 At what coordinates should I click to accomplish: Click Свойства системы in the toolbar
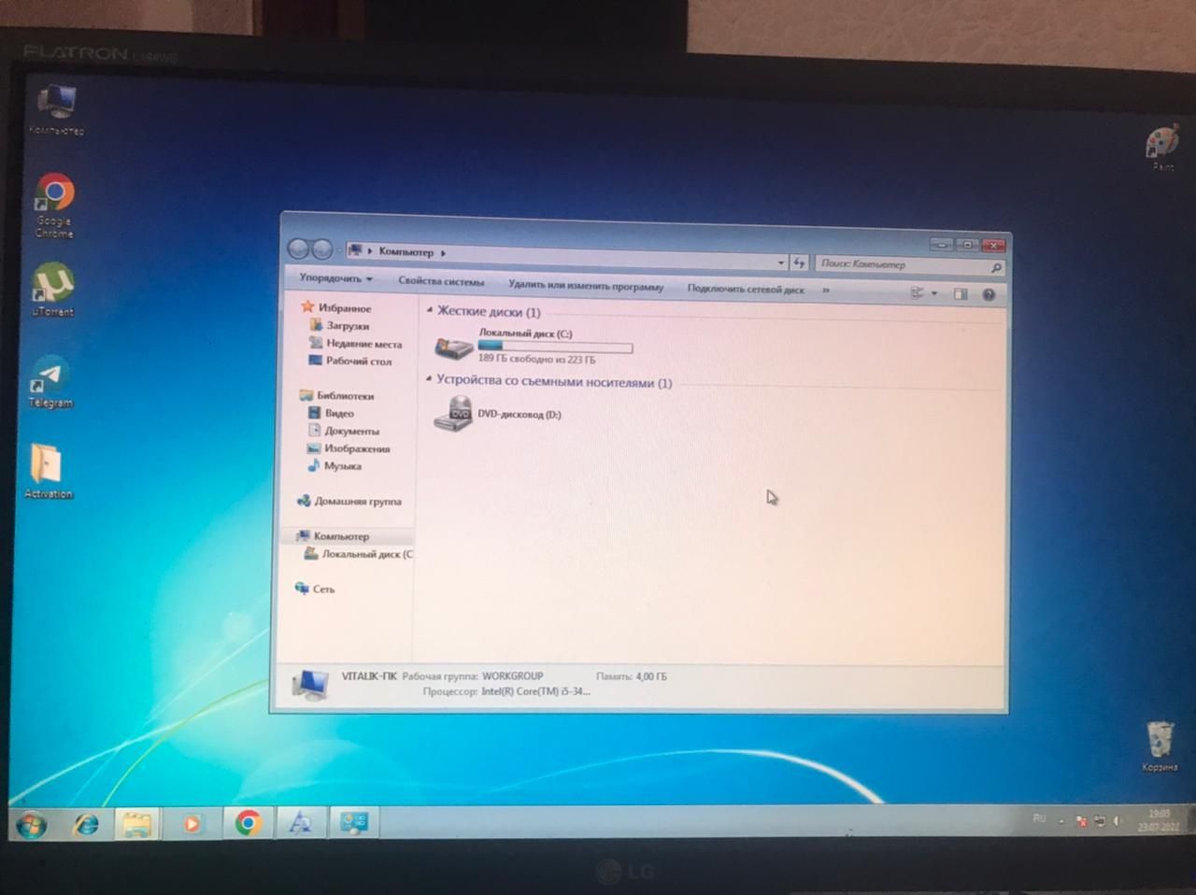(x=441, y=281)
